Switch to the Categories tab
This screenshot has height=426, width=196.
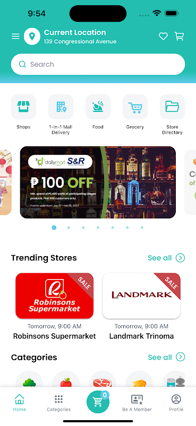[58, 403]
